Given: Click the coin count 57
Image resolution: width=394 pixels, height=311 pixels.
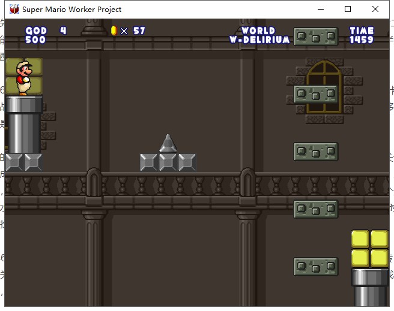Looking at the screenshot, I should (139, 31).
